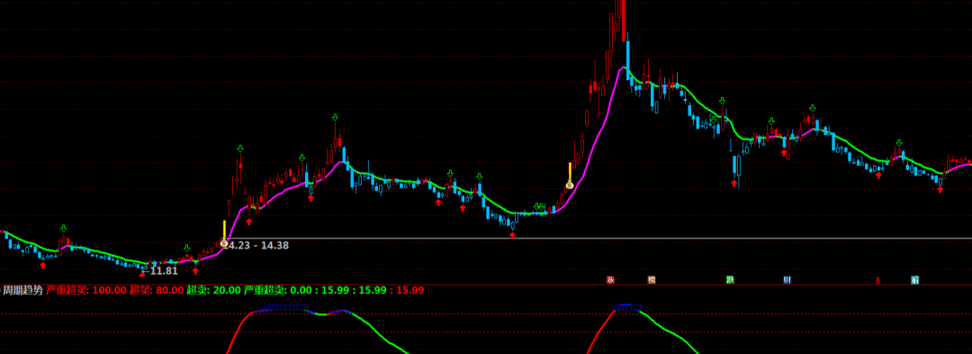Click the 周期趋势 indicator name label

[22, 290]
